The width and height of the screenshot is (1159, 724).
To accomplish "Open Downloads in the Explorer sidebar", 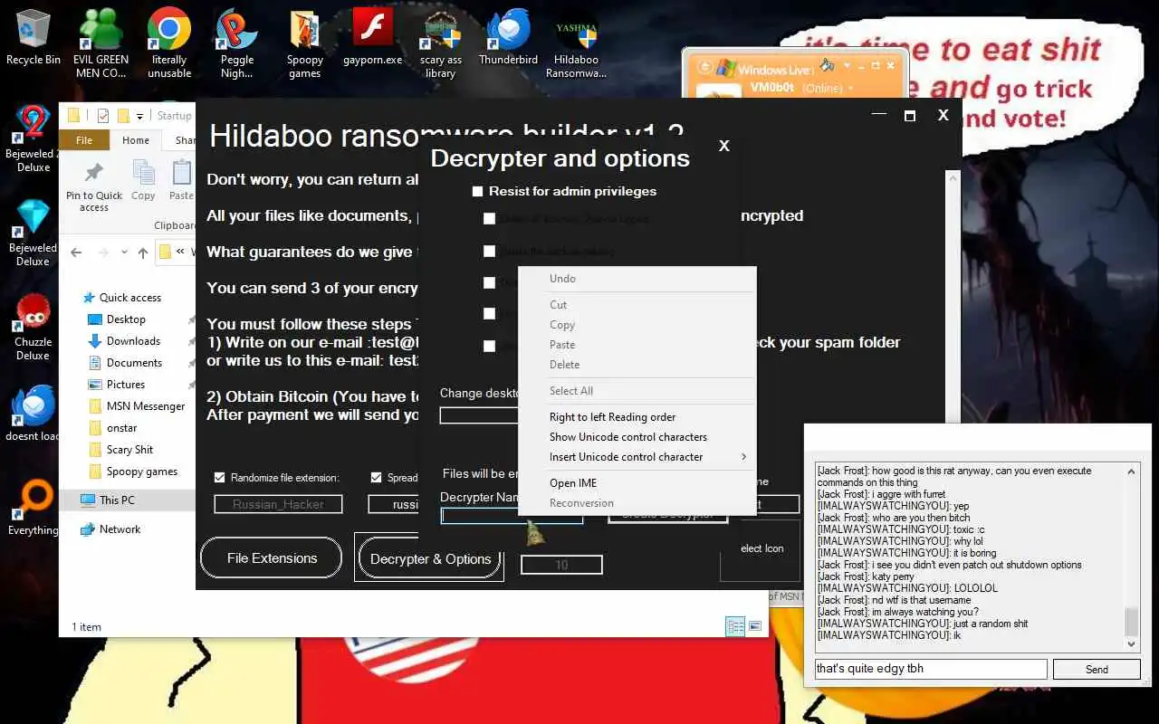I will tap(133, 341).
